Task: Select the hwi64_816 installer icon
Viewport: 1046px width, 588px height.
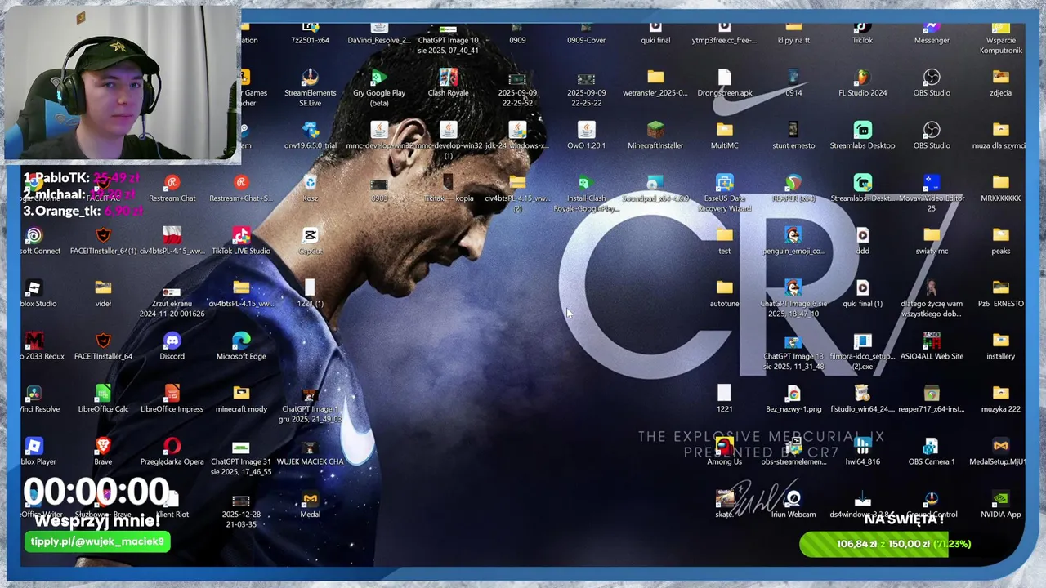Action: pyautogui.click(x=862, y=451)
